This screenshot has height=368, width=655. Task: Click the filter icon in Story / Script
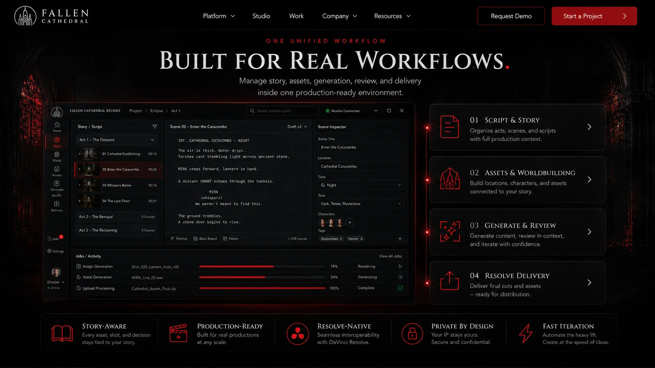[x=155, y=127]
